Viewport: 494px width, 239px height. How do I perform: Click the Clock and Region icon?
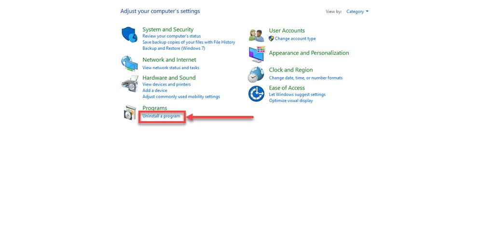click(256, 75)
